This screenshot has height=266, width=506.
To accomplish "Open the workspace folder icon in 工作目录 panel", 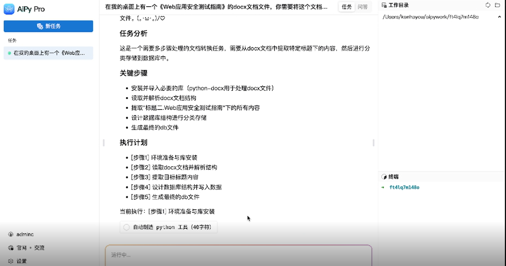I will 497,4.
